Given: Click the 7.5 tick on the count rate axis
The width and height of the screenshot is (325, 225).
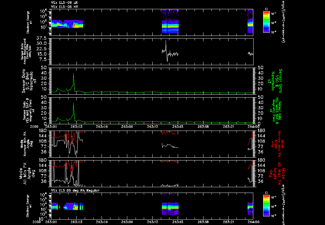Looking at the screenshot, I should click(x=43, y=59).
